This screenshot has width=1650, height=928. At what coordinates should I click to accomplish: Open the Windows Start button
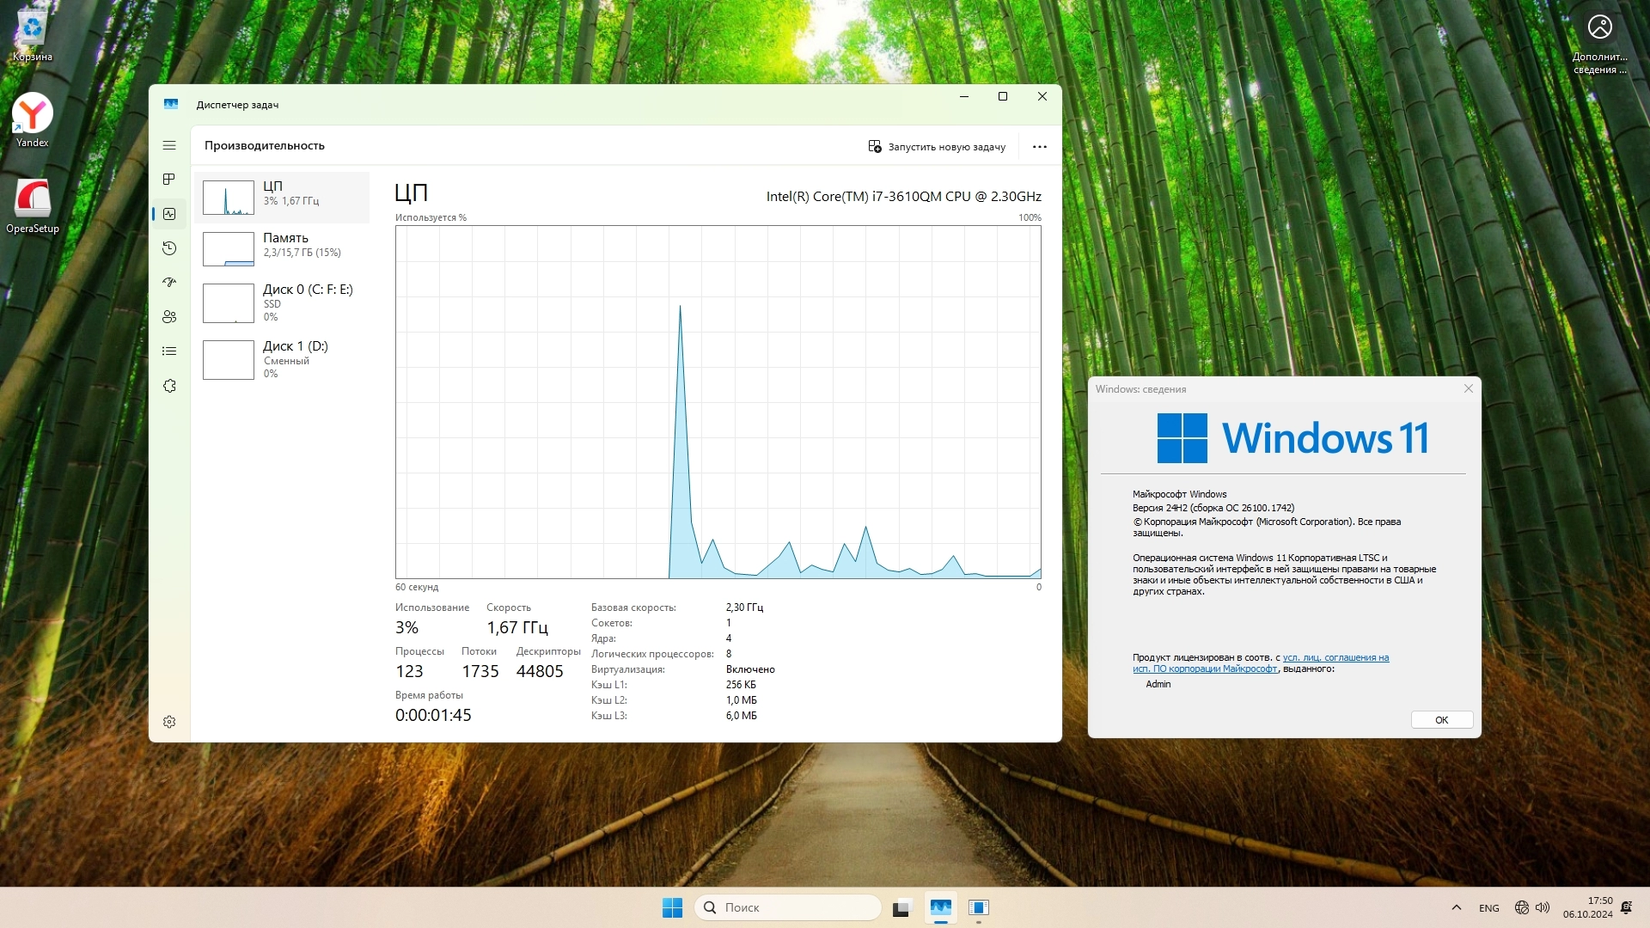(672, 907)
